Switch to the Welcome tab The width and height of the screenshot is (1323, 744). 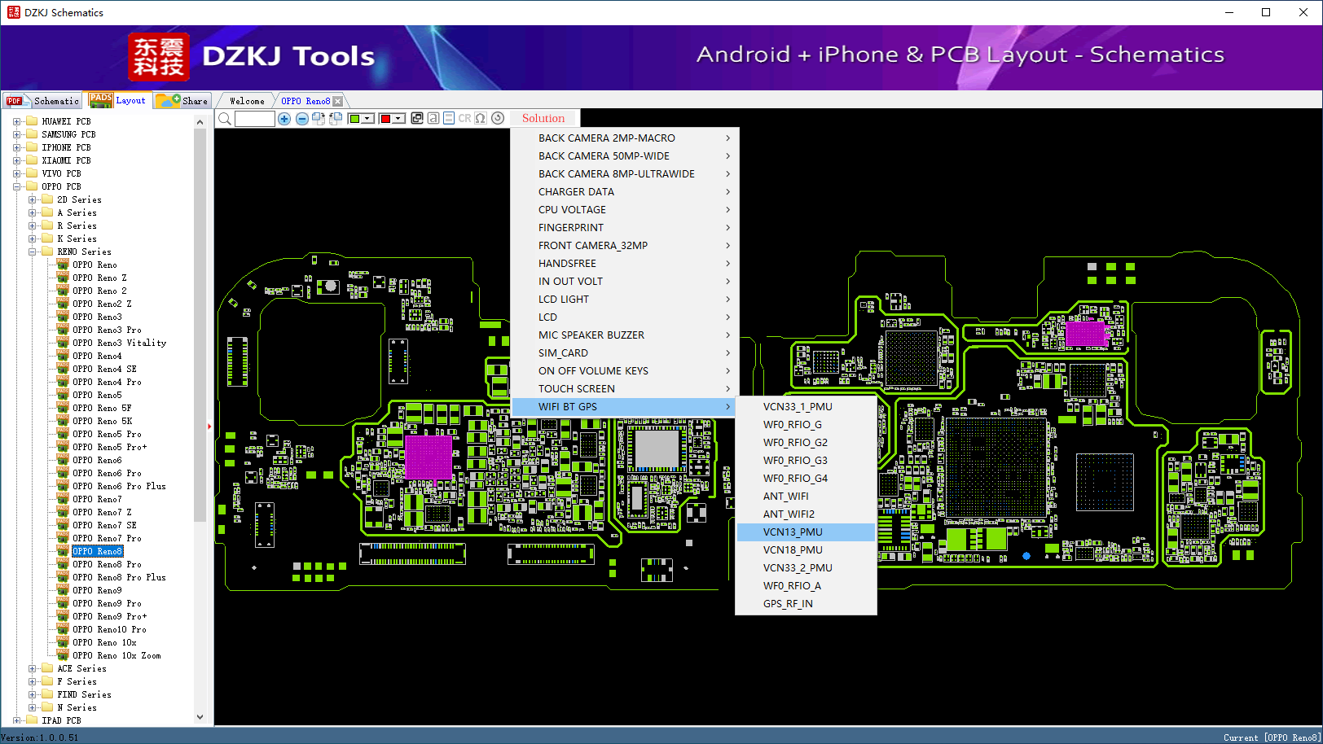click(247, 101)
